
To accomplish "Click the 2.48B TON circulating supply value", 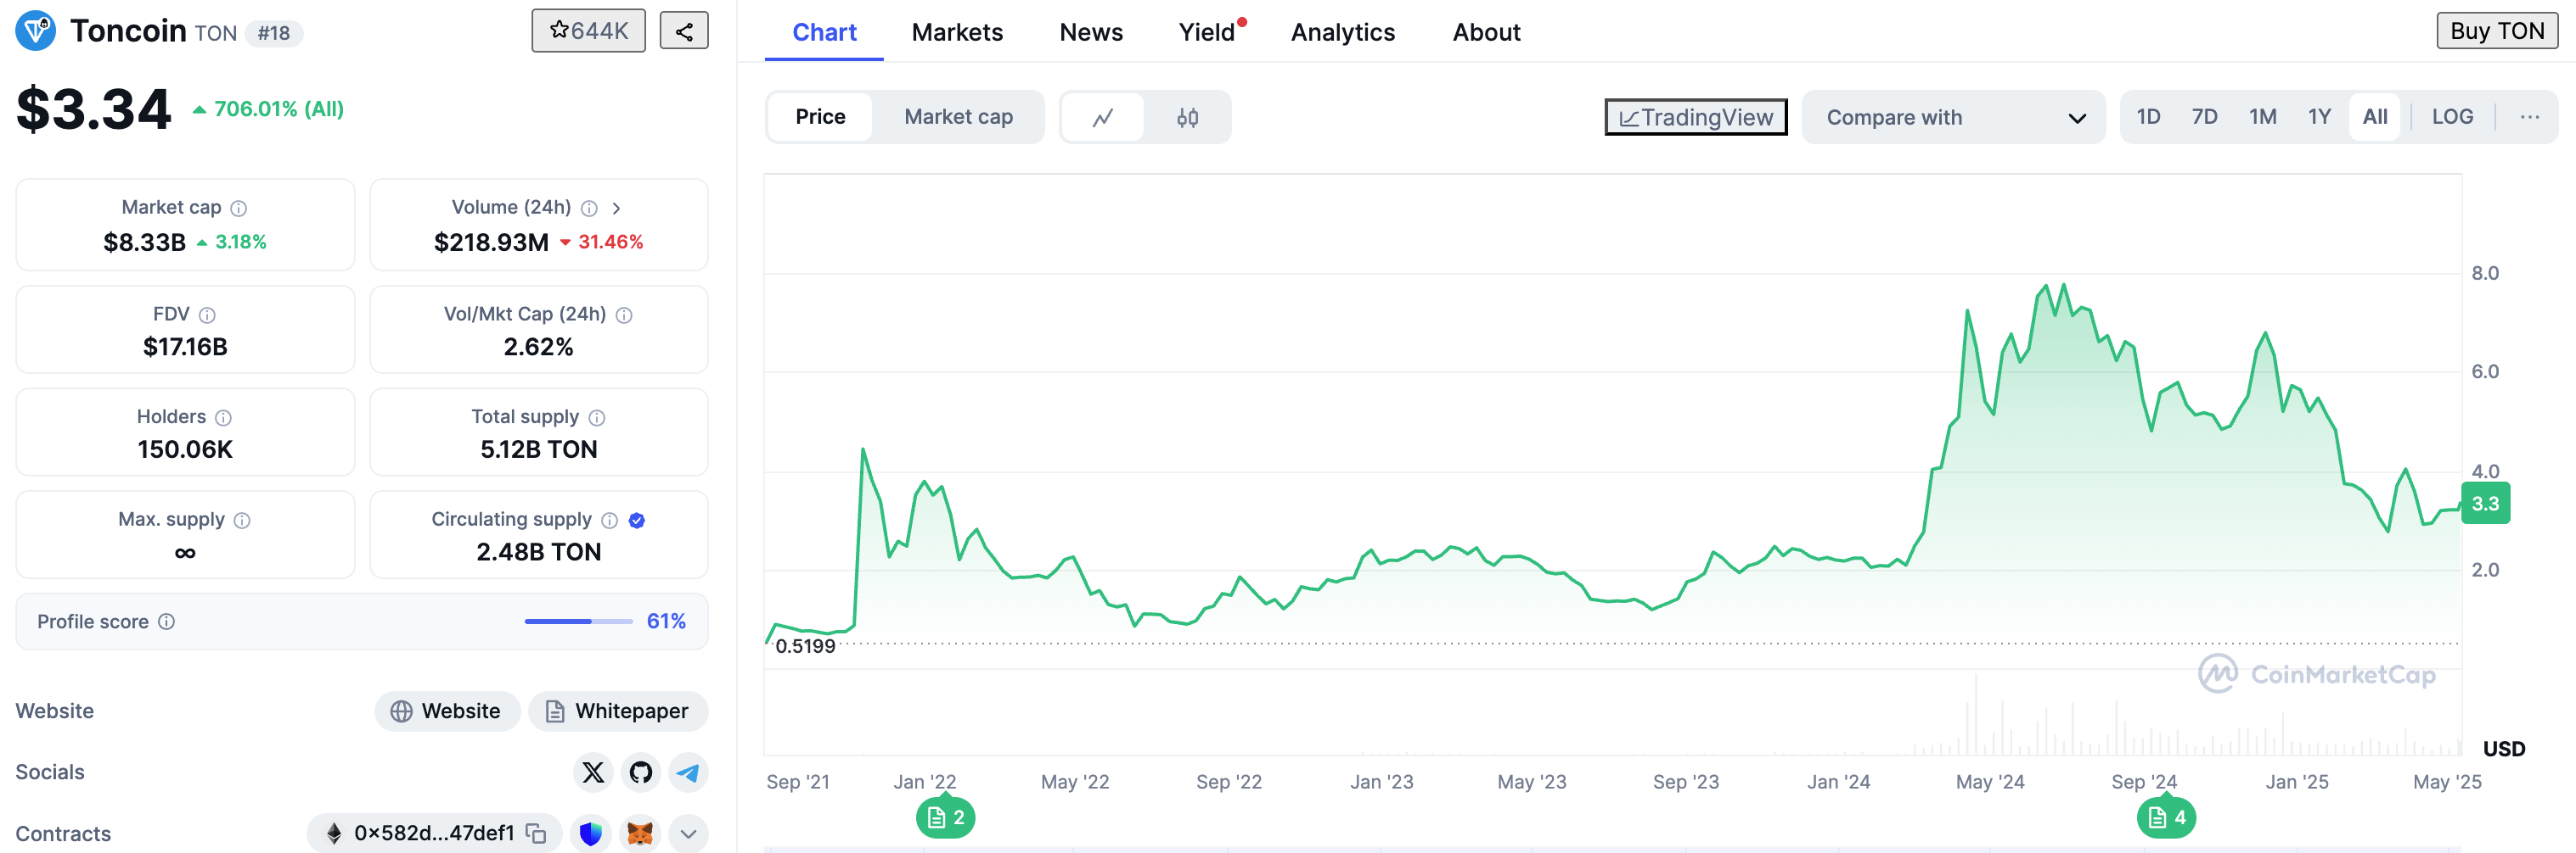I will 538,552.
